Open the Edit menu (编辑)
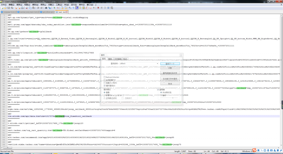Image resolution: width=283 pixels, height=154 pixels. (x=11, y=5)
